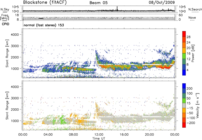Select the velocity colorbar value '-200'

point(191,123)
